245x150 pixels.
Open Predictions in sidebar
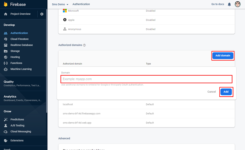(17, 120)
